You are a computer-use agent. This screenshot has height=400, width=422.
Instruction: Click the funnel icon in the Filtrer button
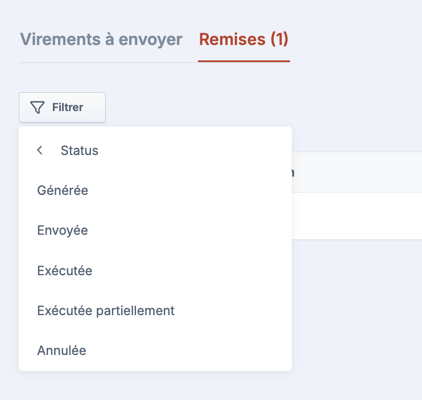37,108
